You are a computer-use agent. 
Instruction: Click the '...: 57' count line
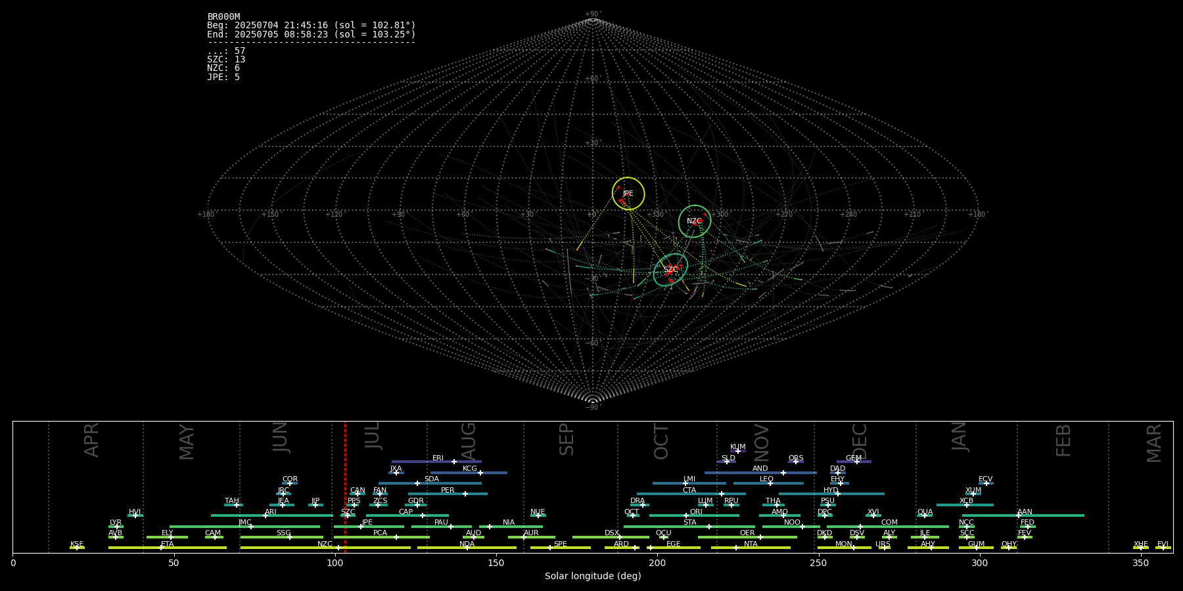coord(226,51)
